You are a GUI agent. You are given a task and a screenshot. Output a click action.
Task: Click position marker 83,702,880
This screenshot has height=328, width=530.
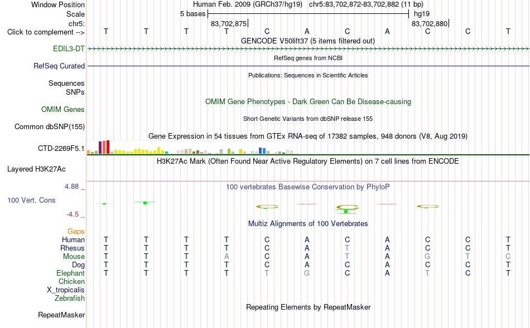(x=430, y=23)
